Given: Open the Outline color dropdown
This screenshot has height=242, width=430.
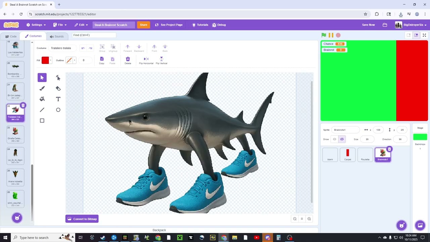Looking at the screenshot, I should [x=75, y=61].
